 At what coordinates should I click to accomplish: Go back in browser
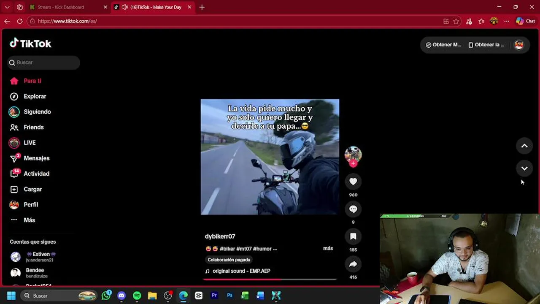pos(7,21)
